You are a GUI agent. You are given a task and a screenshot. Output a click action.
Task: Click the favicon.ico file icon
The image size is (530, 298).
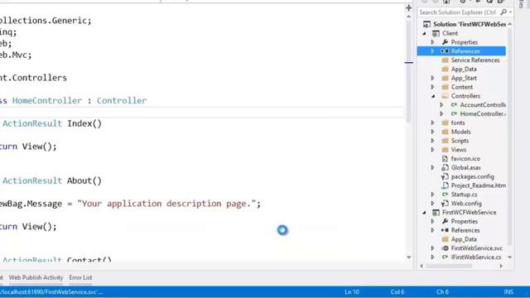[445, 158]
